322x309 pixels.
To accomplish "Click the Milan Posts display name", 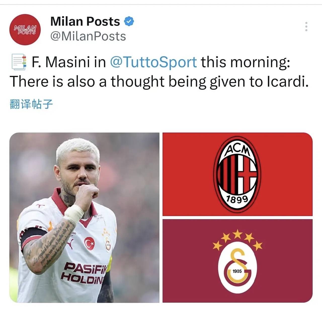I will tap(85, 21).
